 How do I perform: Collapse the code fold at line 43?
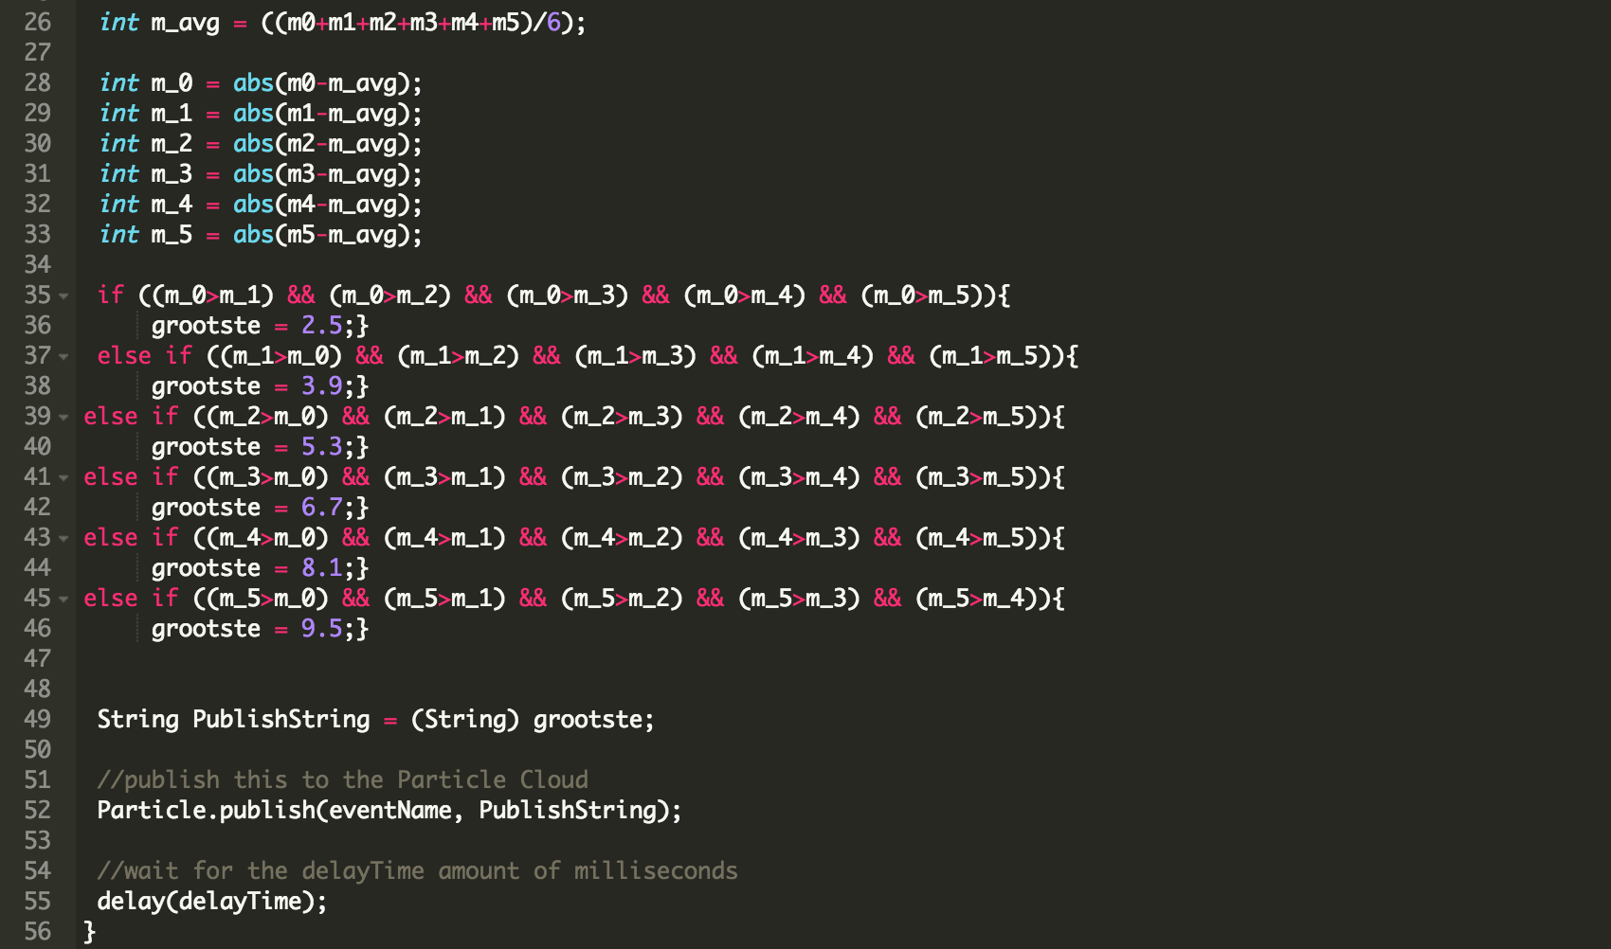tap(63, 539)
